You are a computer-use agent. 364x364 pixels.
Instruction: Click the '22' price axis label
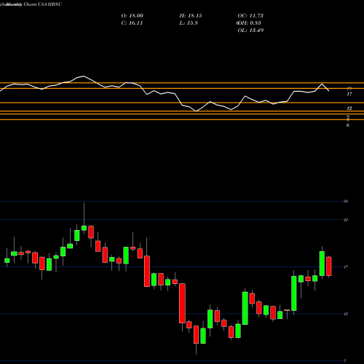click(346, 220)
